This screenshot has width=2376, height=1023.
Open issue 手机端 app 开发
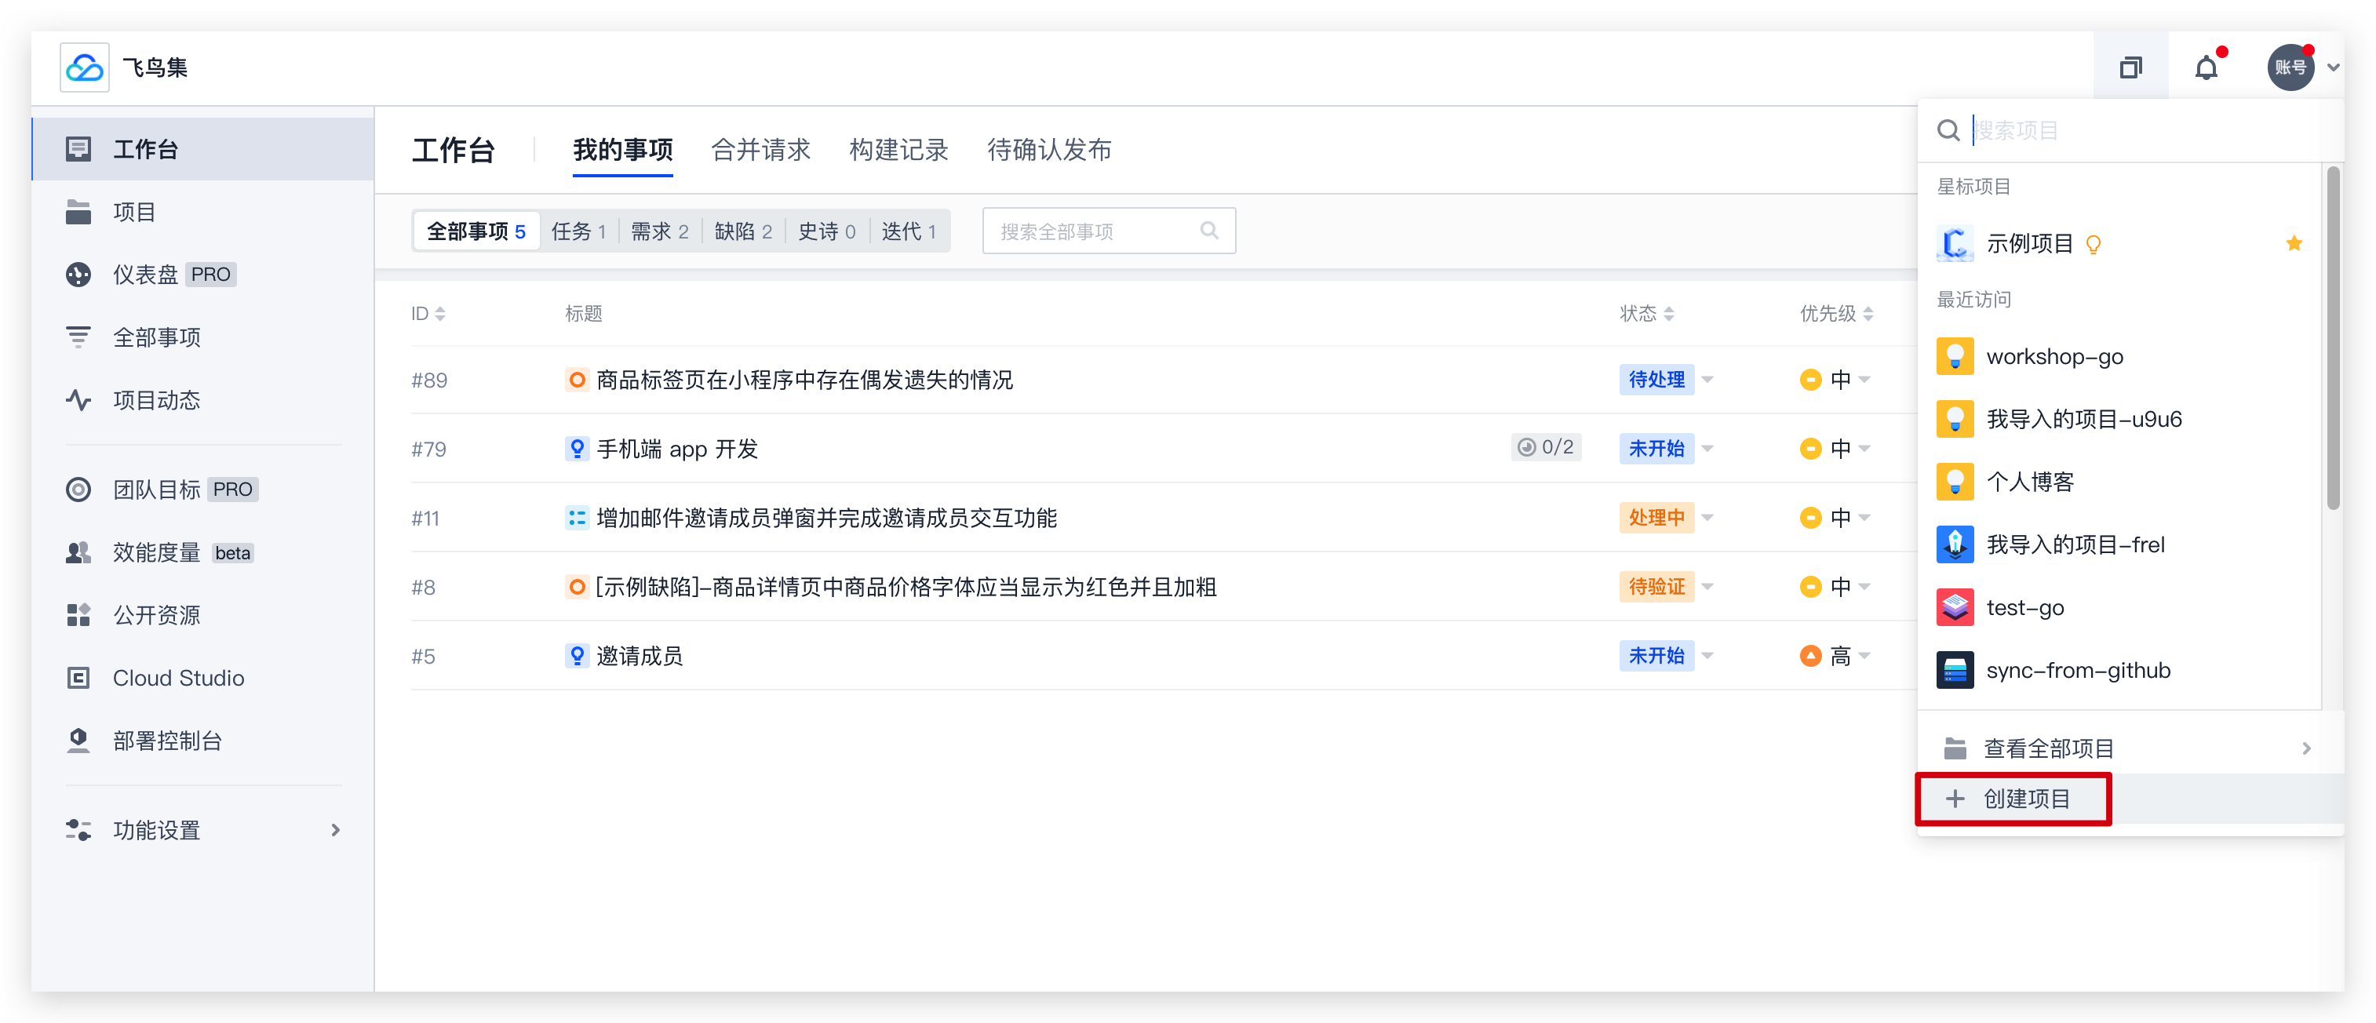pyautogui.click(x=677, y=448)
